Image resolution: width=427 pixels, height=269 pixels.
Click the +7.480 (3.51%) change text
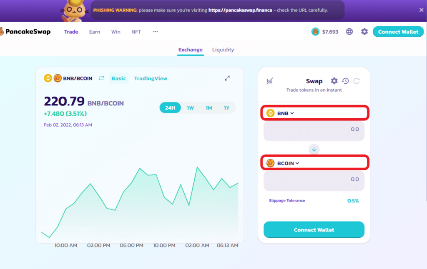[x=65, y=114]
